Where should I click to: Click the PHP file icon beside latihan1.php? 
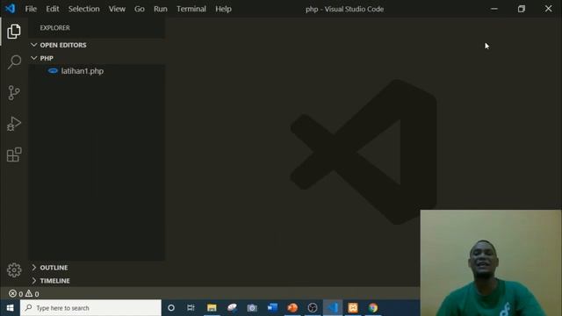(53, 71)
